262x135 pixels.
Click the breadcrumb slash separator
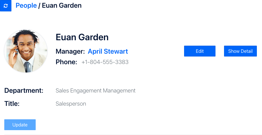point(39,5)
